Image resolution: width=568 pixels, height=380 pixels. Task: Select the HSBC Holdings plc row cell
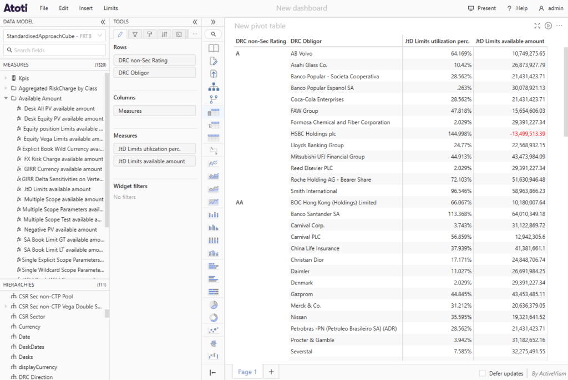tap(313, 133)
